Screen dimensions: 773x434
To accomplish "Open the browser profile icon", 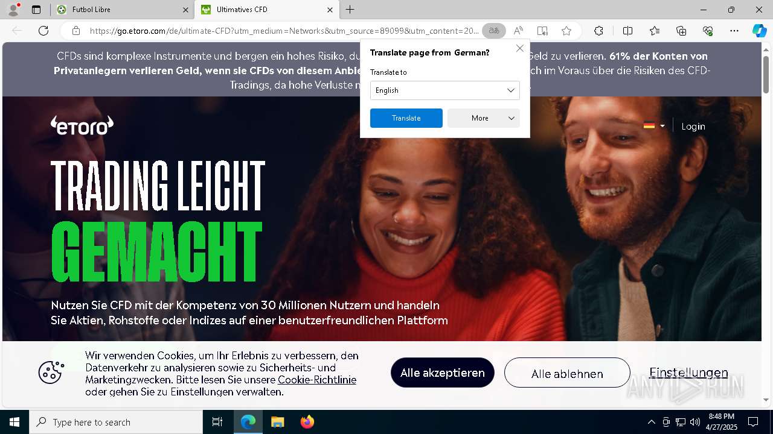I will click(13, 10).
